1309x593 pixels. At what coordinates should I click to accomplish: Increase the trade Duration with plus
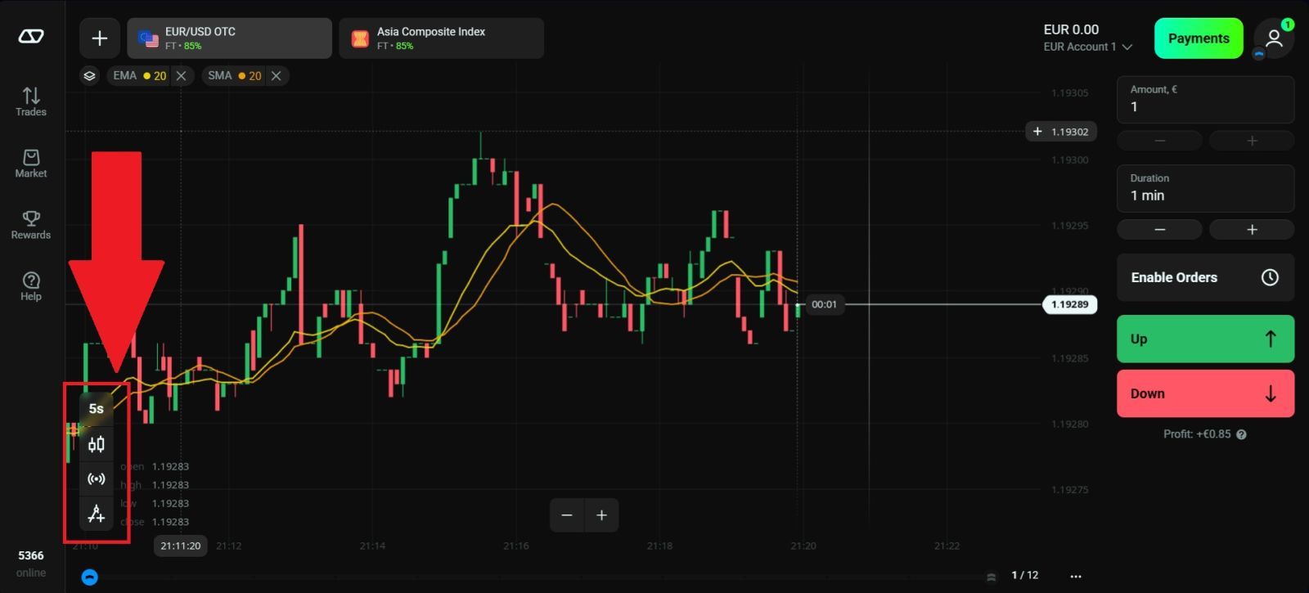coord(1251,230)
